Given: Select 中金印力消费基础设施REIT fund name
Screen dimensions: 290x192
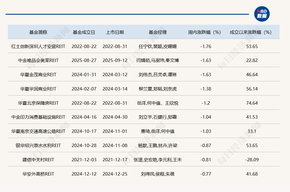Looking at the screenshot, I should click(x=38, y=117).
